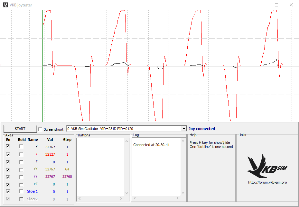The width and height of the screenshot is (299, 207).
Task: Click the rY step value 32768
Action: (67, 177)
